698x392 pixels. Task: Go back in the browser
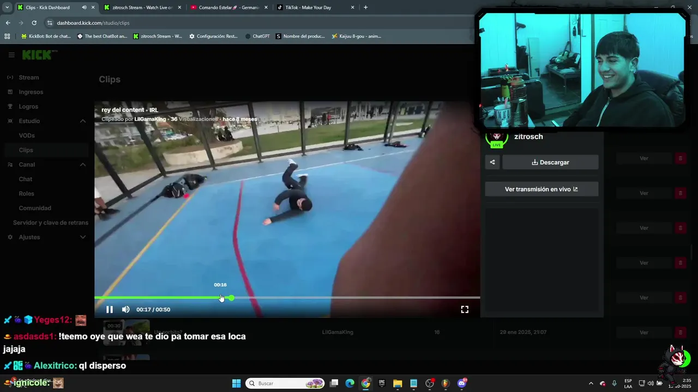(8, 23)
